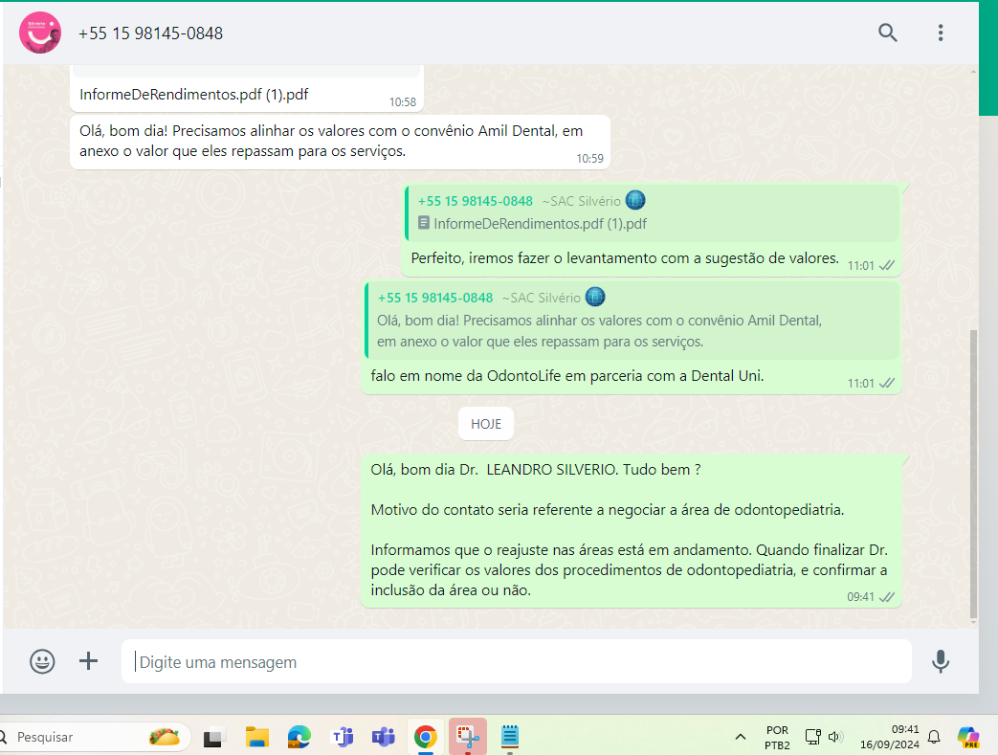Jump to quoted Amil Dental message reply
Screen dimensions: 998x755
point(632,321)
